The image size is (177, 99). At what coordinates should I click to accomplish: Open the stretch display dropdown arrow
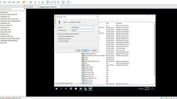pos(71,2)
